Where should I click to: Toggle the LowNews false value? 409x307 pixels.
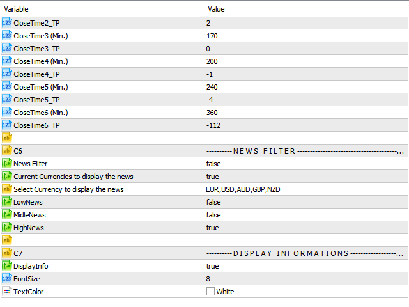pyautogui.click(x=213, y=202)
